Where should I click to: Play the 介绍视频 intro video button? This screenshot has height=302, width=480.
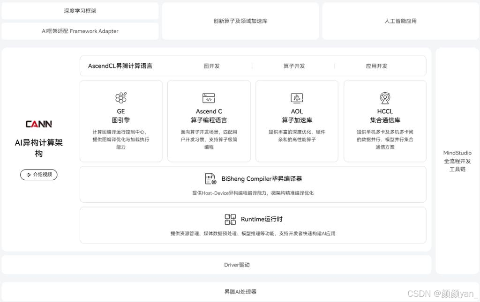click(39, 175)
